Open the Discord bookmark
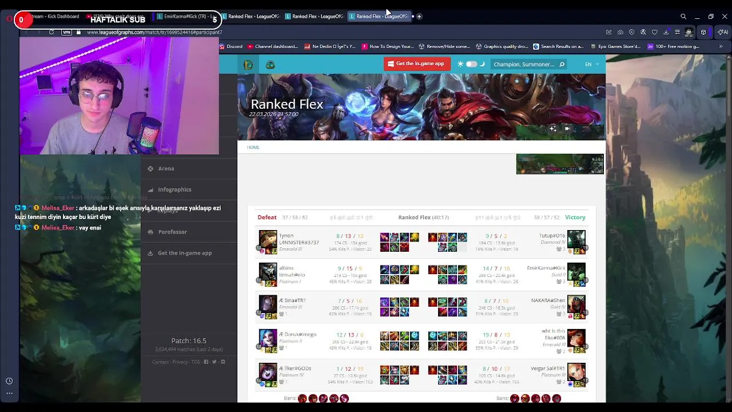The width and height of the screenshot is (732, 412). [230, 46]
